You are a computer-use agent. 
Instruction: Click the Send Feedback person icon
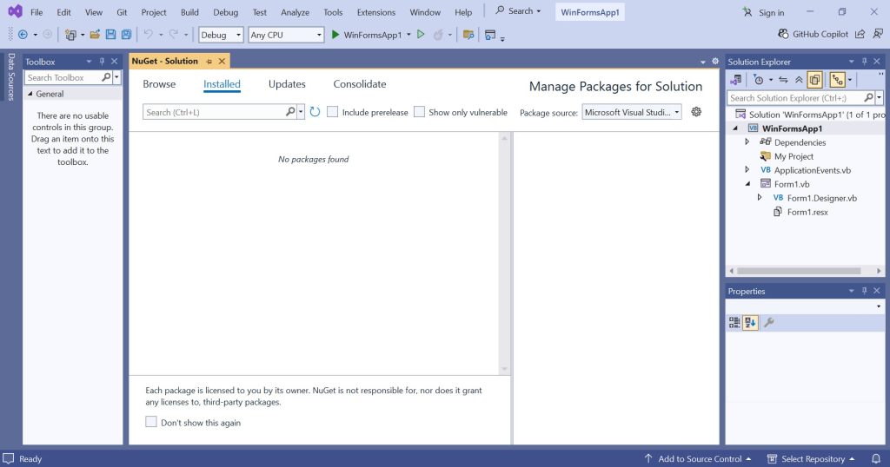tap(878, 34)
